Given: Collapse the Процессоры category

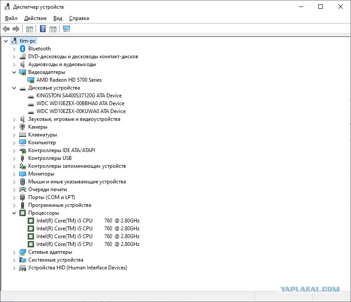Looking at the screenshot, I should tap(14, 213).
